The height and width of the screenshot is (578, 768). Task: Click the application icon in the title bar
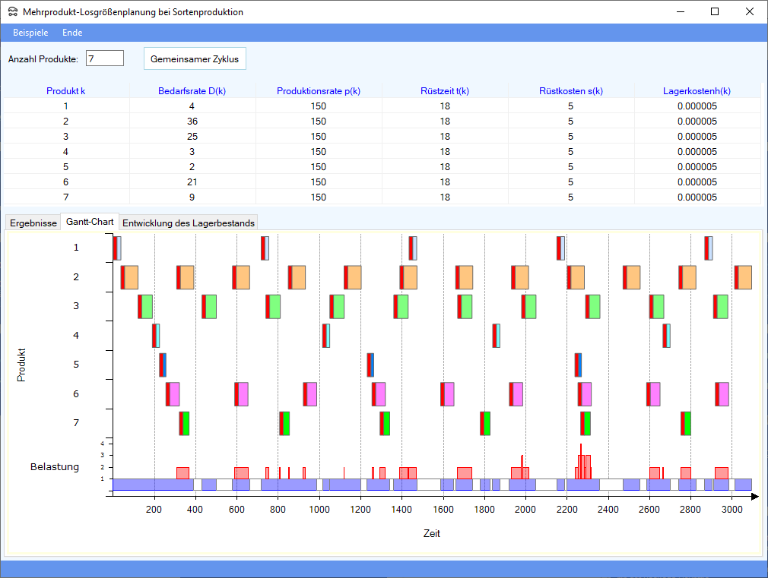pyautogui.click(x=12, y=12)
